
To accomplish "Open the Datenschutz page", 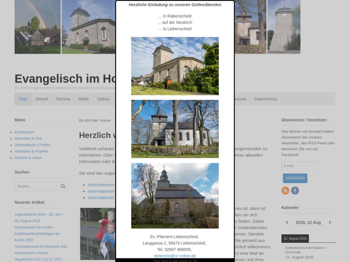I will tap(266, 99).
